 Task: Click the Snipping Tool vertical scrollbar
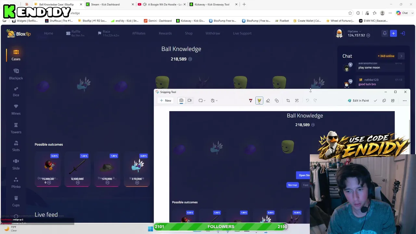[409, 136]
